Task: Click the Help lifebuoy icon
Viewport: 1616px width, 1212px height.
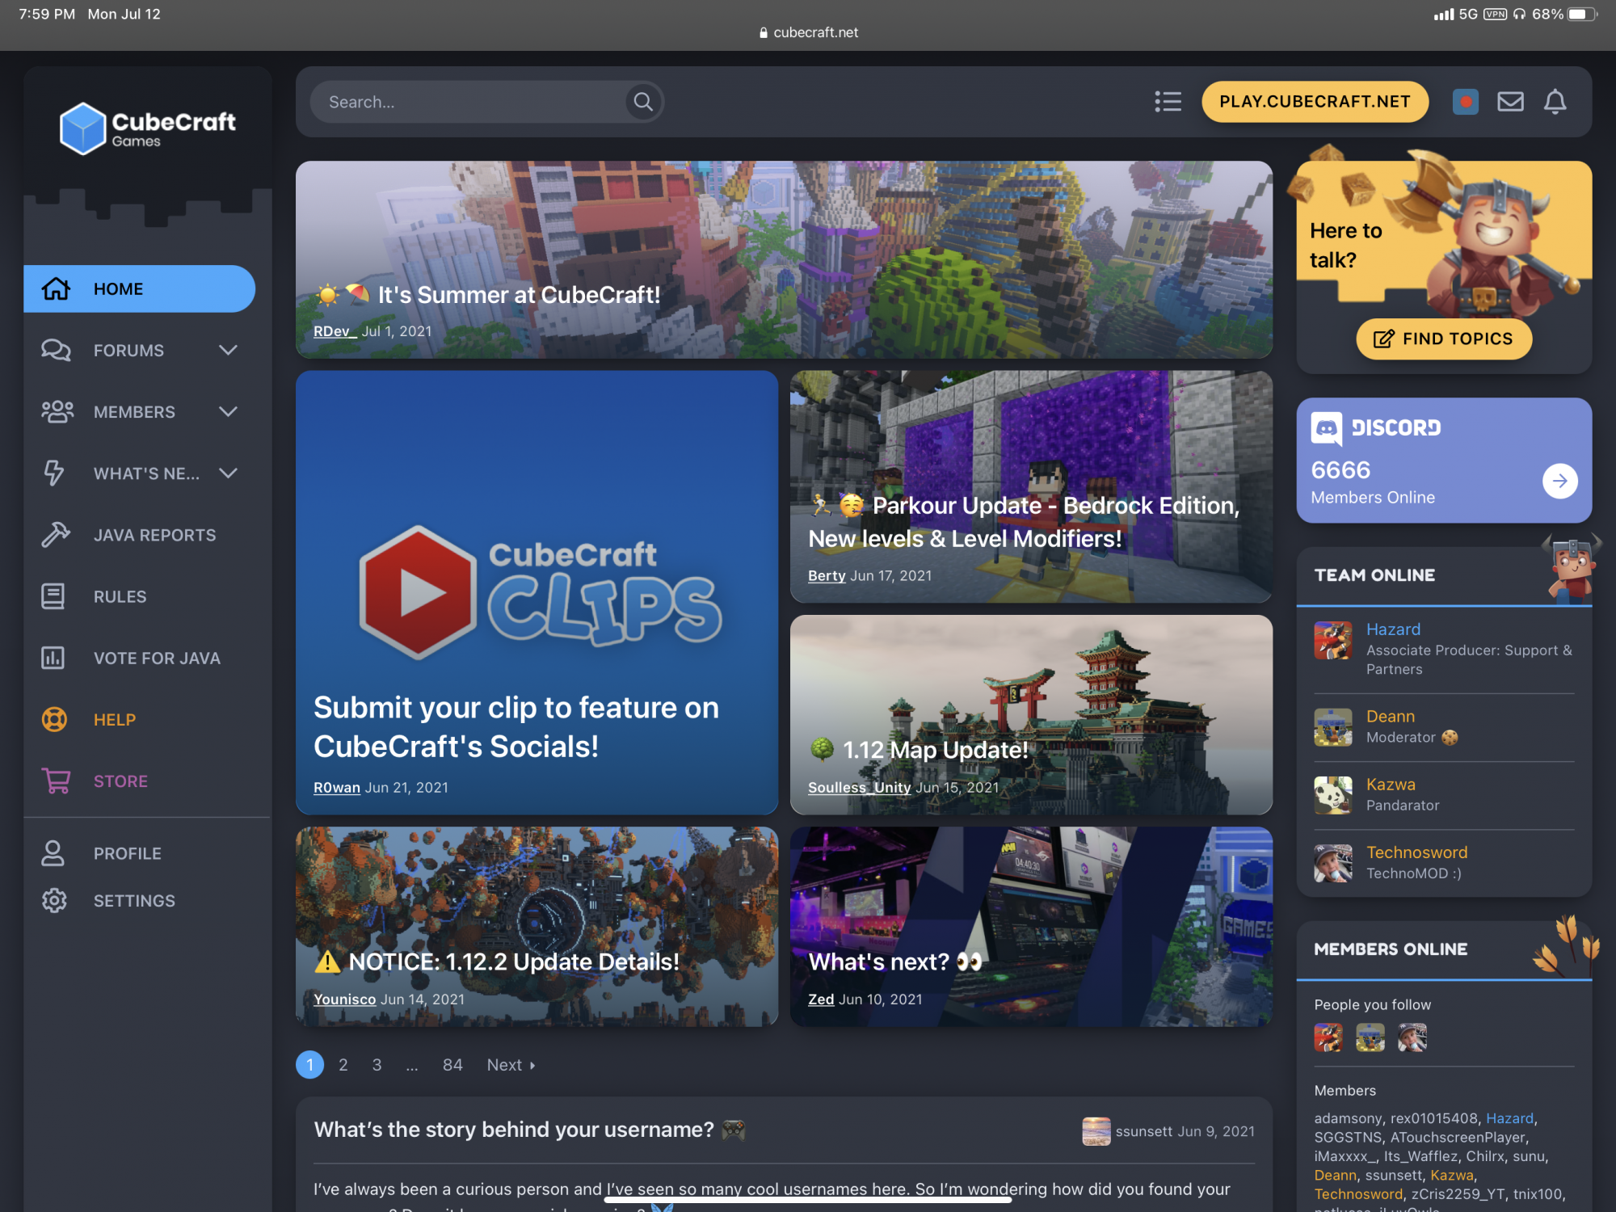Action: click(x=54, y=719)
